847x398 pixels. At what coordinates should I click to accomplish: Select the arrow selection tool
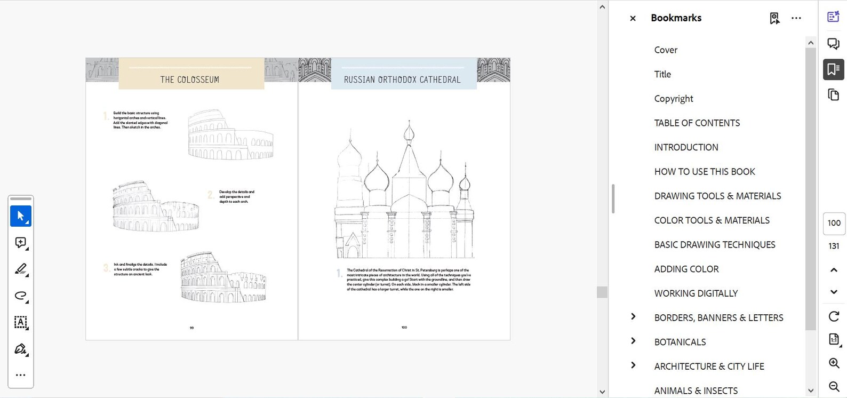coord(21,216)
